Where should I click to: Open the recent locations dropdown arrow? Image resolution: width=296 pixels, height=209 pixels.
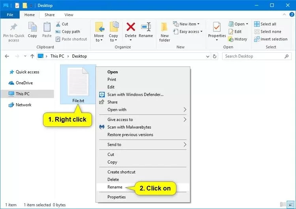coord(25,56)
